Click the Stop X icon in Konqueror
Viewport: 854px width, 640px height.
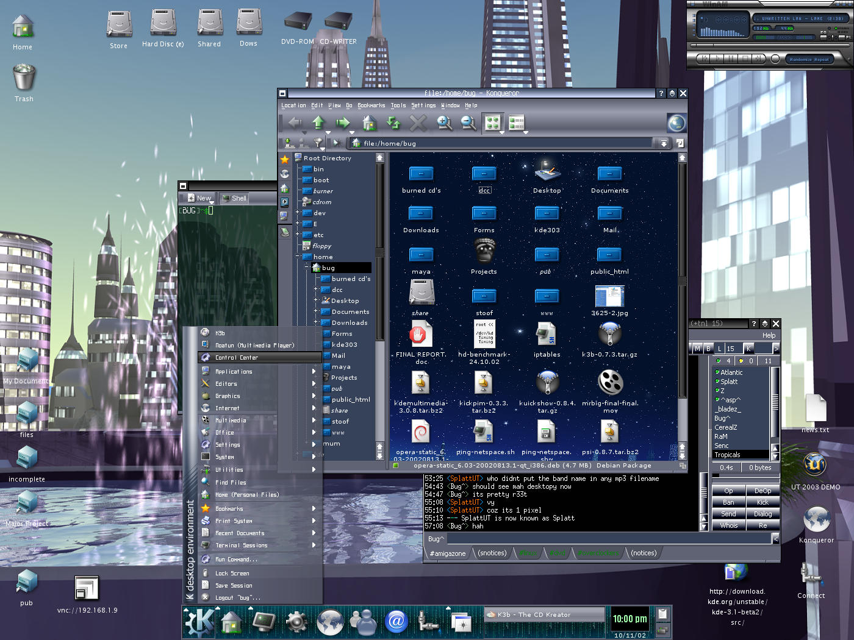coord(418,123)
